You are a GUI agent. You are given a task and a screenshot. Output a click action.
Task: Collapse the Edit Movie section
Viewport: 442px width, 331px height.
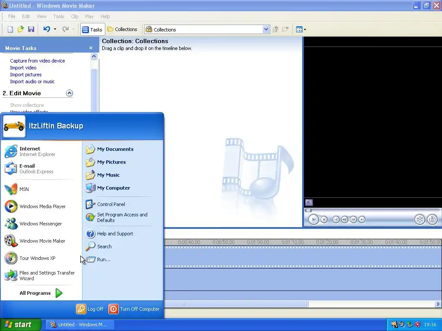[x=69, y=93]
